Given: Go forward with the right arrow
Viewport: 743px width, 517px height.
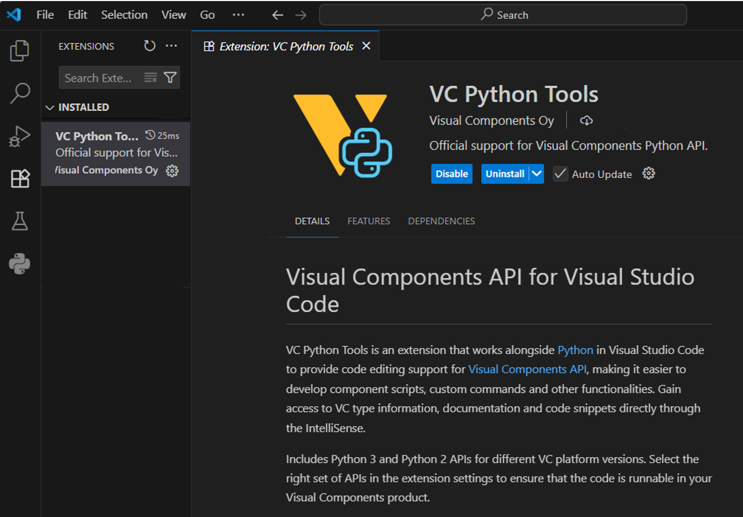Looking at the screenshot, I should click(x=301, y=15).
